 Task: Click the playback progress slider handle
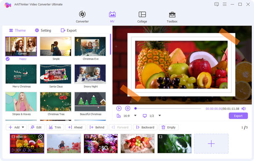135,108
